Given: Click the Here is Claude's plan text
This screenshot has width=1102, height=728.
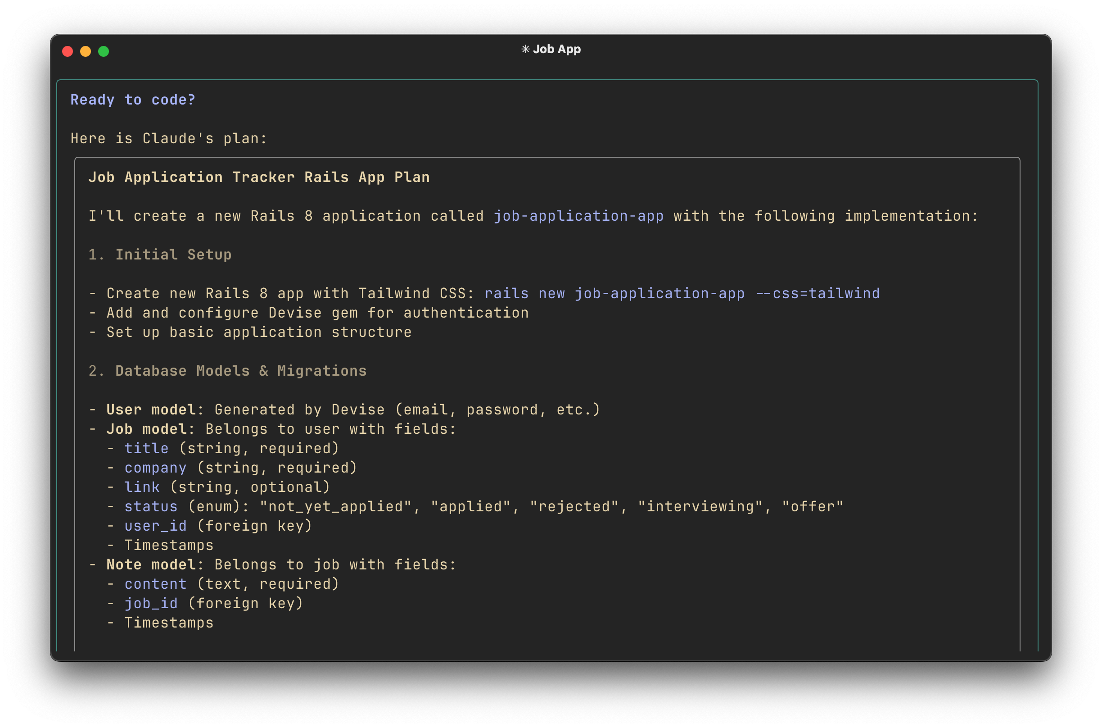Looking at the screenshot, I should 169,138.
